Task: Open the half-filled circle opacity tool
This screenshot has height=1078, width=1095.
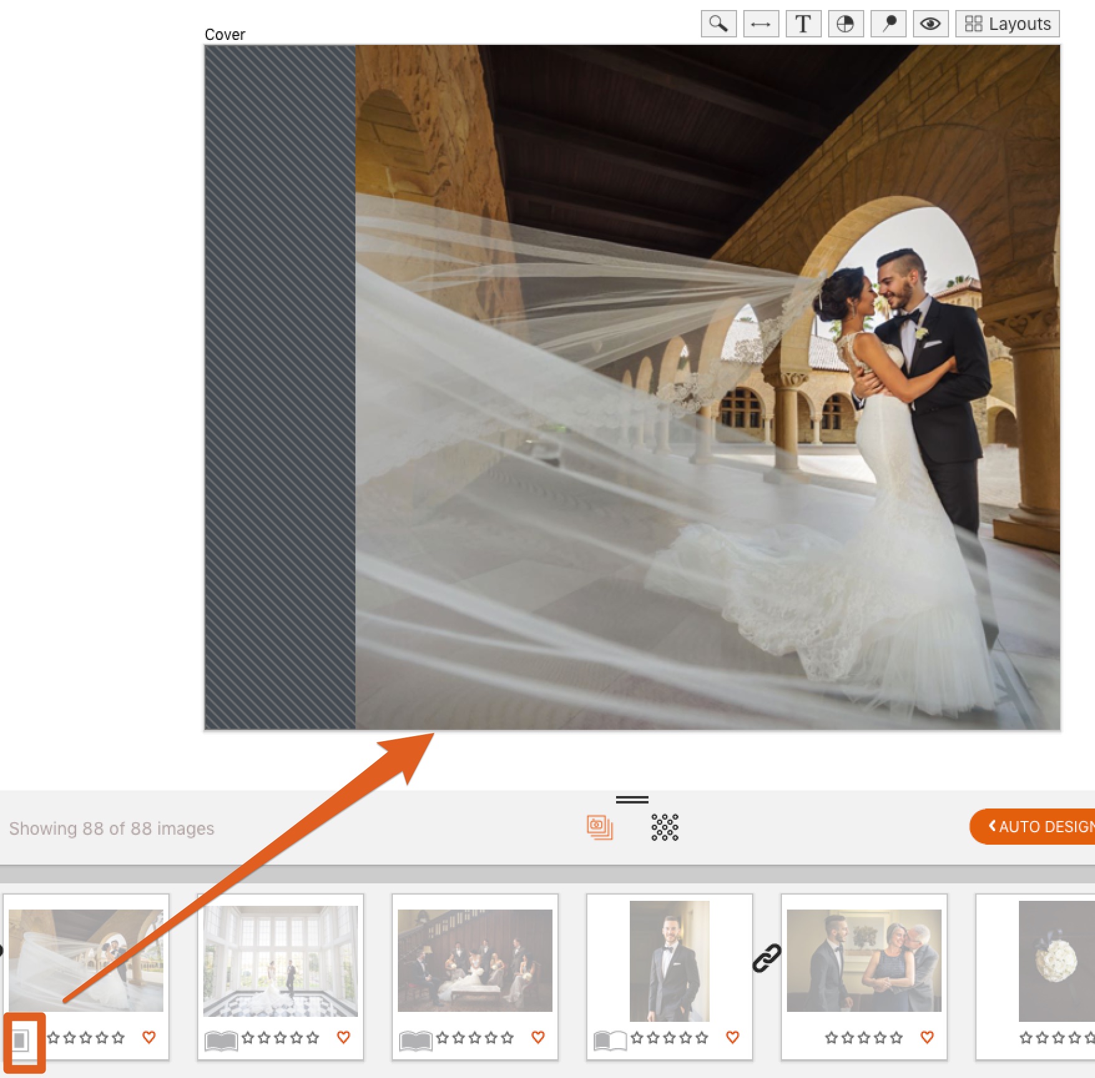Action: coord(846,24)
